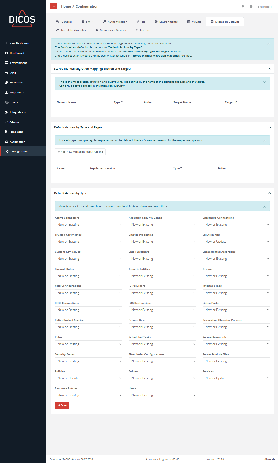
Task: Open Migrations sidebar item
Action: (23, 93)
